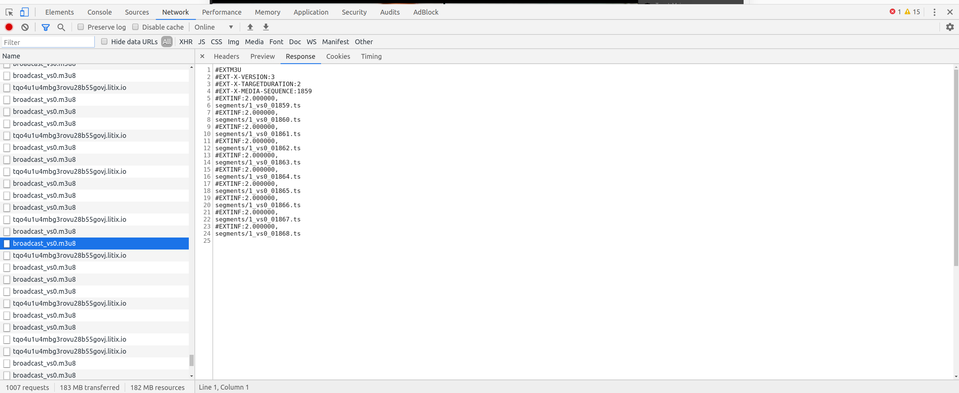Enable Disable cache

point(136,27)
